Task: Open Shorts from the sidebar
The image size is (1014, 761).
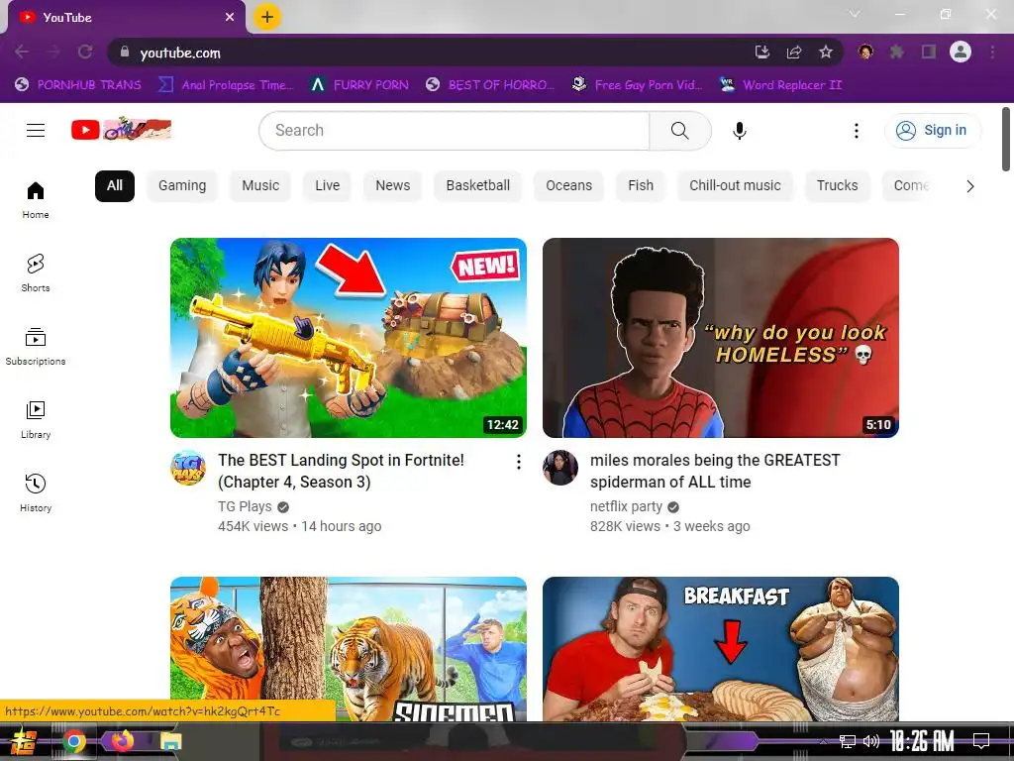Action: point(36,273)
